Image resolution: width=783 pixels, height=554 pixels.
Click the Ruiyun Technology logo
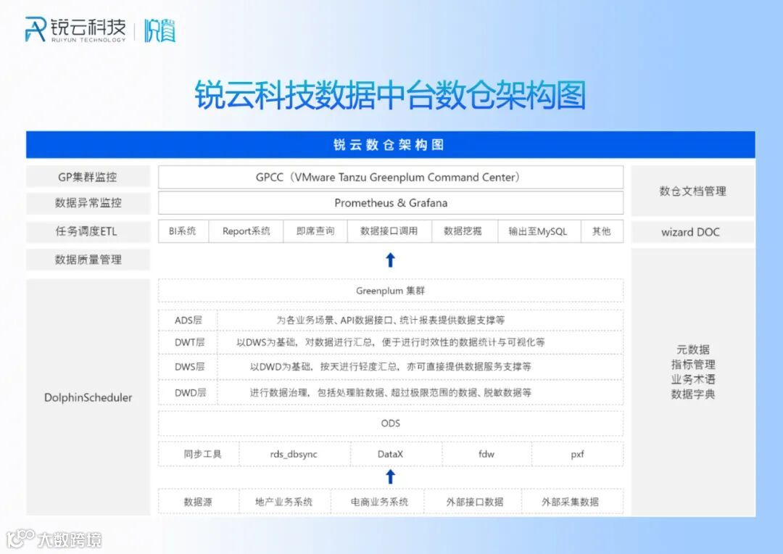coord(75,30)
